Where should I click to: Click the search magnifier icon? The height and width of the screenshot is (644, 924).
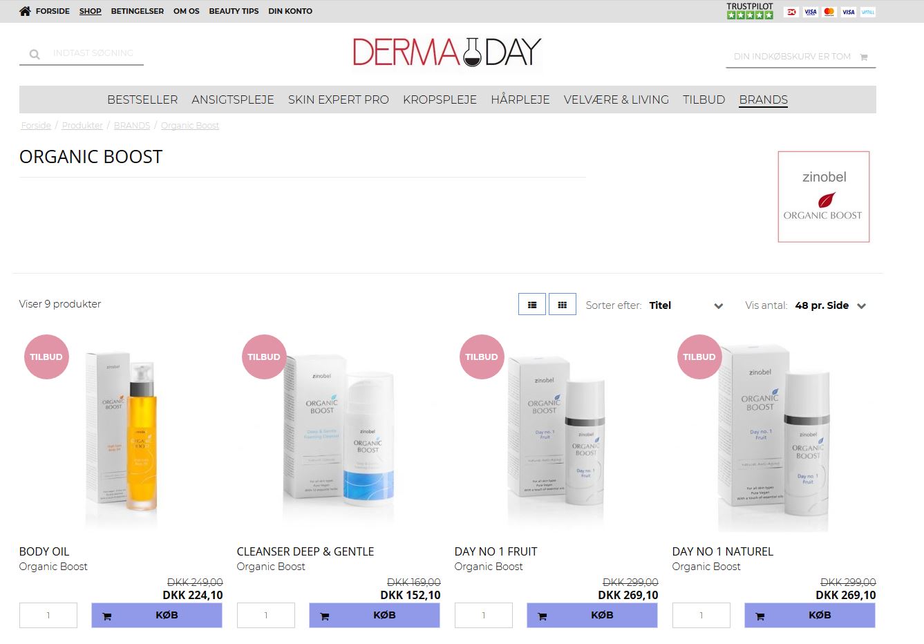(x=35, y=54)
